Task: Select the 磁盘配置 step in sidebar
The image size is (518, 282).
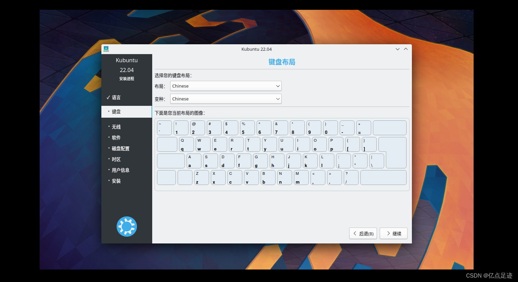Action: [120, 148]
